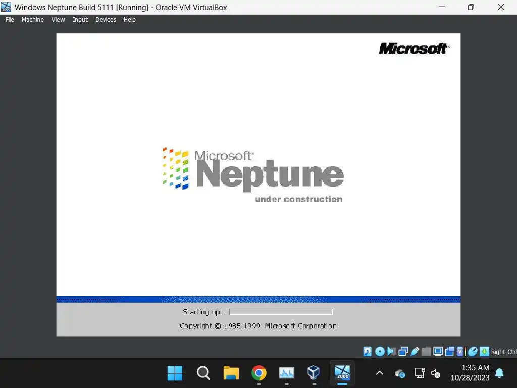Click the shared folders status icon
This screenshot has width=517, height=388.
tap(426, 352)
